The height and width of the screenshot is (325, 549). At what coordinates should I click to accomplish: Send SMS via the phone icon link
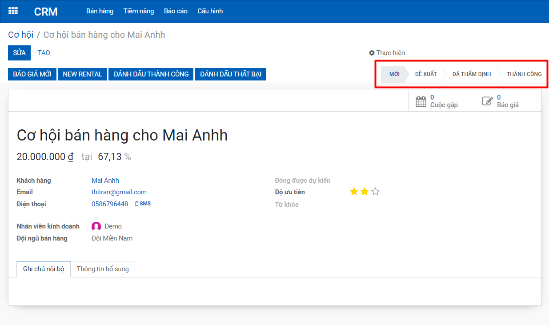(143, 204)
